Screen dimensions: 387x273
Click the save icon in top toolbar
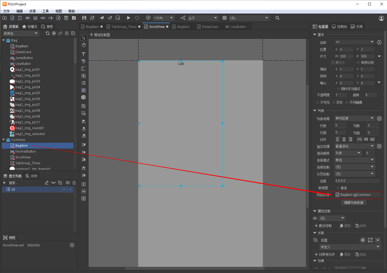[x=84, y=18]
